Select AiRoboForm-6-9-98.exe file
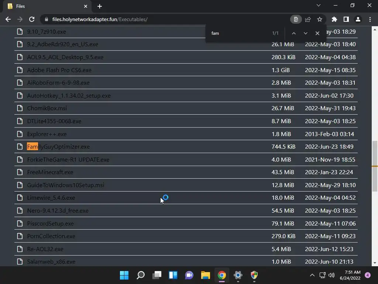 (x=58, y=83)
